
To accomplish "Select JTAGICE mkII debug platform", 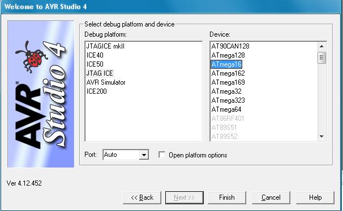I will tap(105, 46).
